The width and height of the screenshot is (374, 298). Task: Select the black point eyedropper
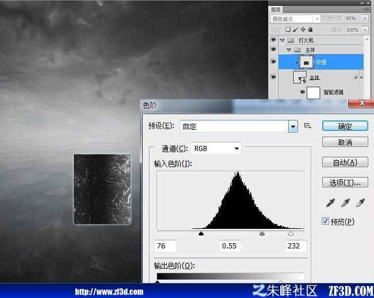330,202
